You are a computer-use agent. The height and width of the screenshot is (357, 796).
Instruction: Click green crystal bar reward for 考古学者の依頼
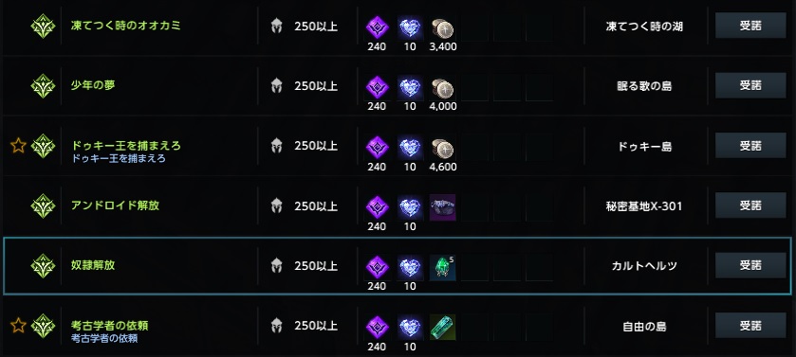click(443, 327)
